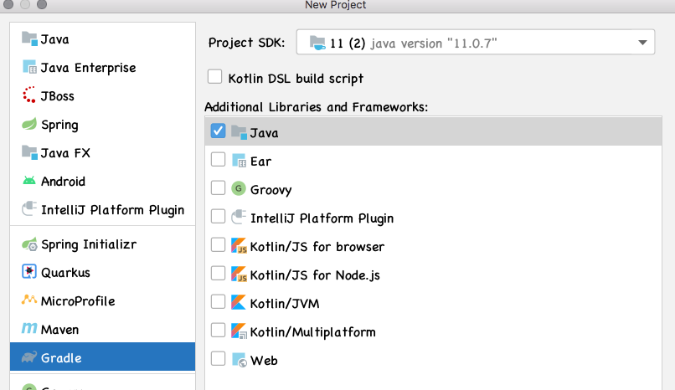Click the Groovy label in frameworks list
The height and width of the screenshot is (390, 675).
(271, 190)
